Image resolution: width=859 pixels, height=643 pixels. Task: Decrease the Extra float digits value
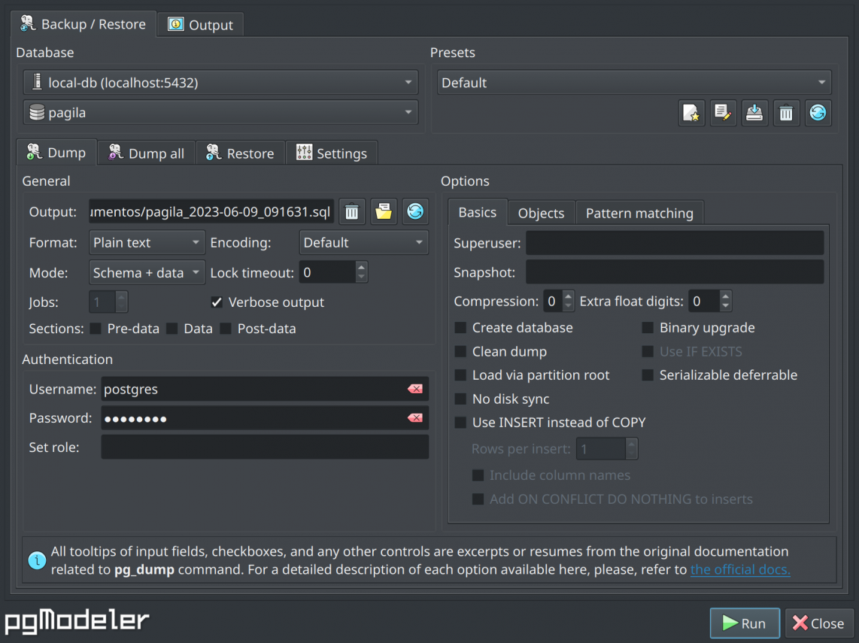(x=725, y=306)
